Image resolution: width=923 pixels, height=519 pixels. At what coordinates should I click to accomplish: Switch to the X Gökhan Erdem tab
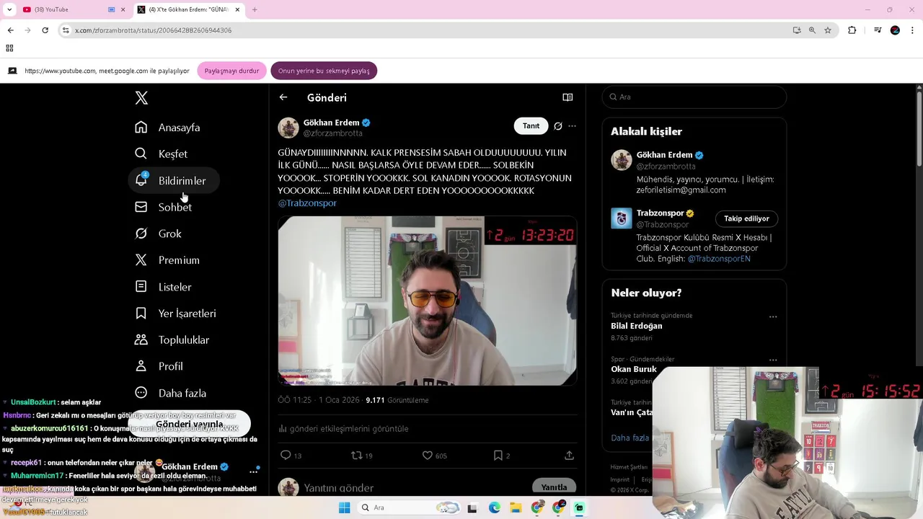[189, 9]
